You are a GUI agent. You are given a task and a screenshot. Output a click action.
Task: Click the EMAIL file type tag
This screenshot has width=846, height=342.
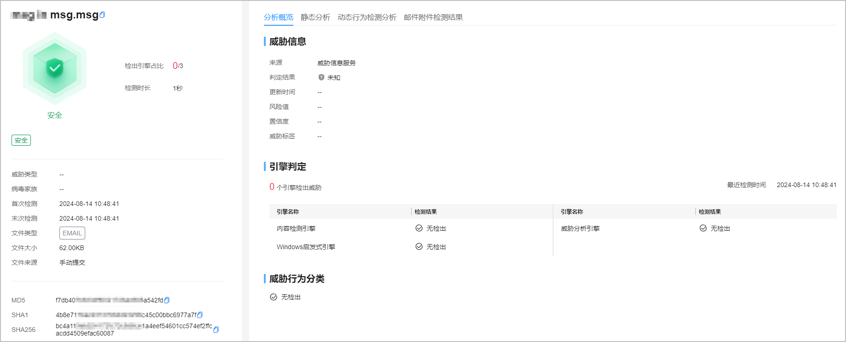coord(72,233)
